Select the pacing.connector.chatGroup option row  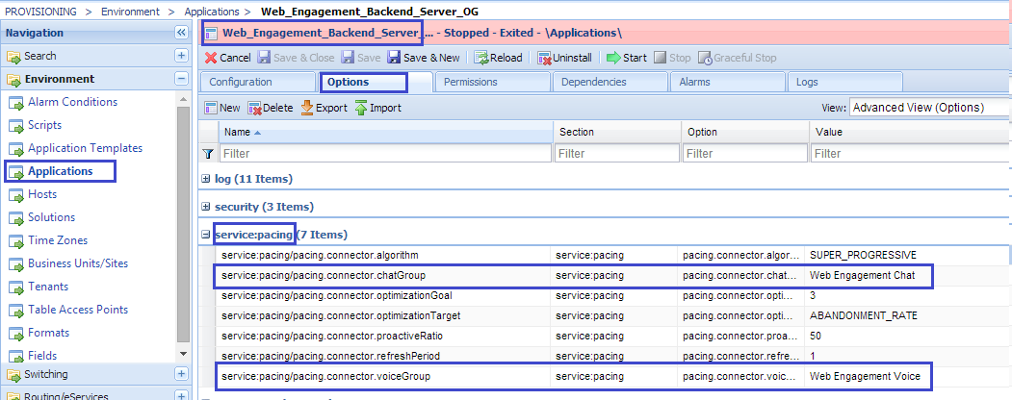pos(385,276)
